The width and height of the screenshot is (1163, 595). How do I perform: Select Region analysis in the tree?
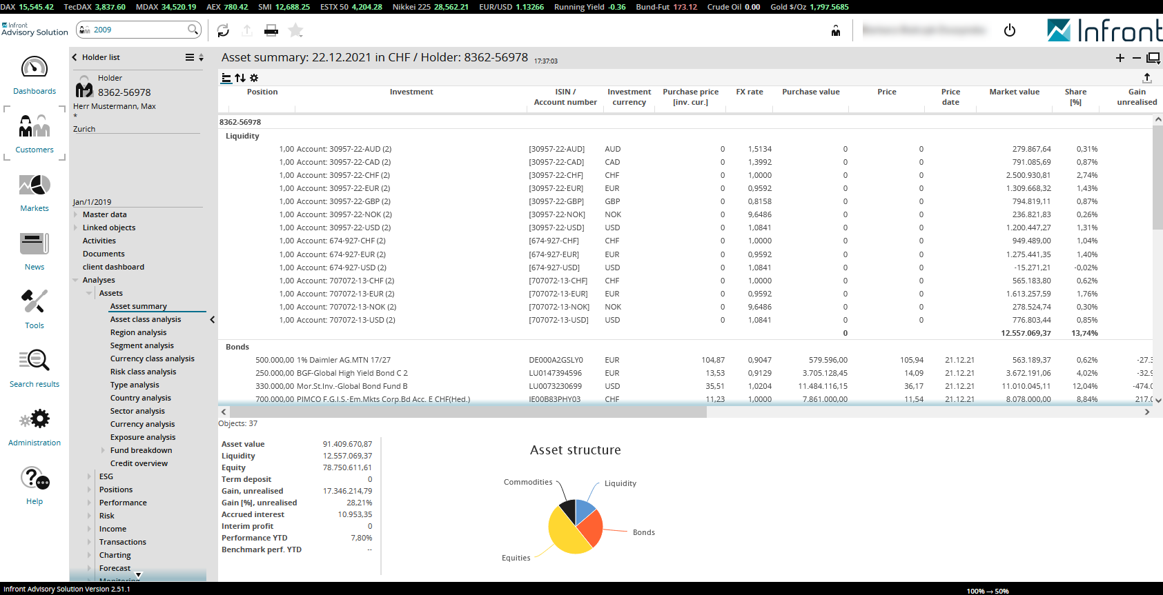point(138,332)
